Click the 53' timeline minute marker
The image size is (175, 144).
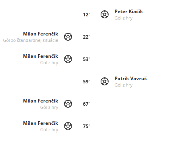pyautogui.click(x=86, y=59)
